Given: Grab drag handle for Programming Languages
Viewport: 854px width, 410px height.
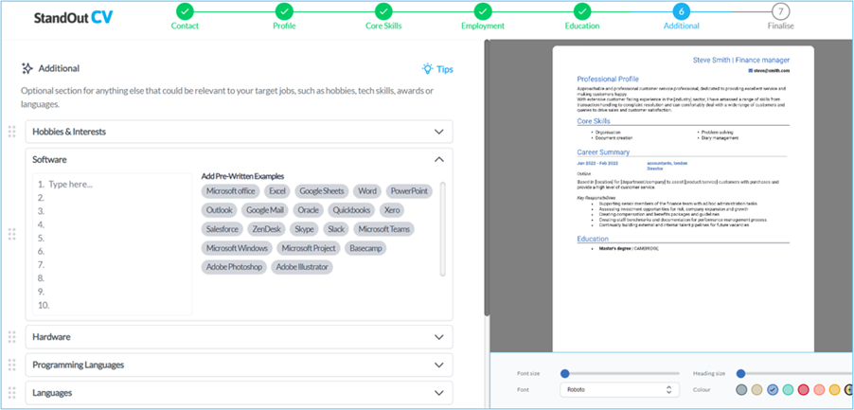Looking at the screenshot, I should coord(12,365).
